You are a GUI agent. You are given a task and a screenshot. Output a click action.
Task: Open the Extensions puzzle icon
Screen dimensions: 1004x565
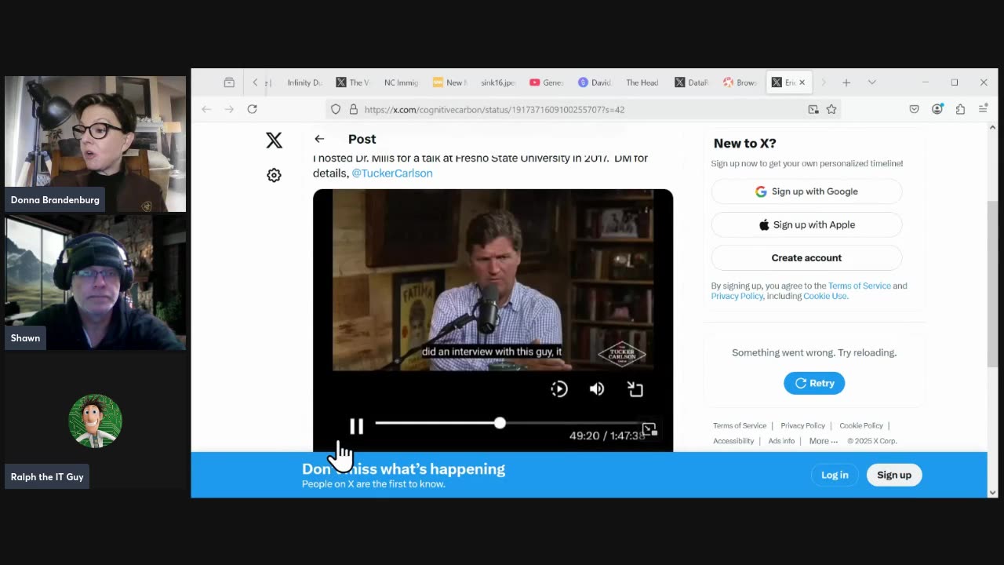click(960, 109)
